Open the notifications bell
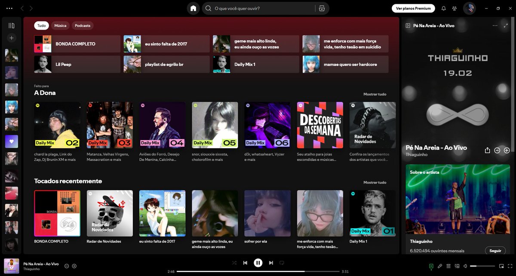516x276 pixels. coord(443,8)
